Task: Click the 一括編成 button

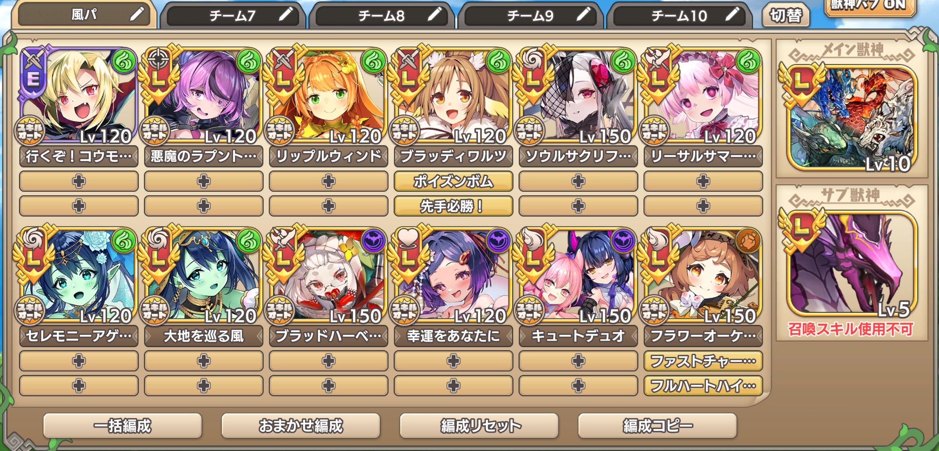Action: point(122,426)
